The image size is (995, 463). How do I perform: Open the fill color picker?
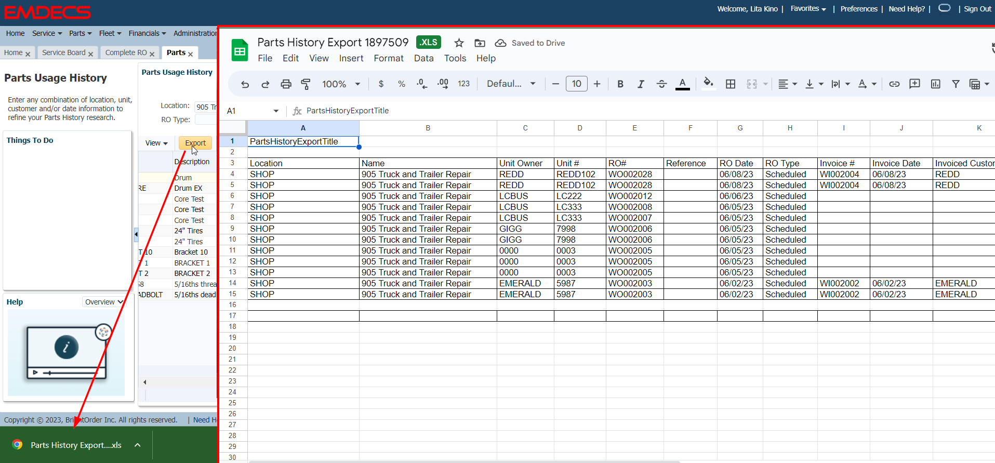click(x=708, y=84)
